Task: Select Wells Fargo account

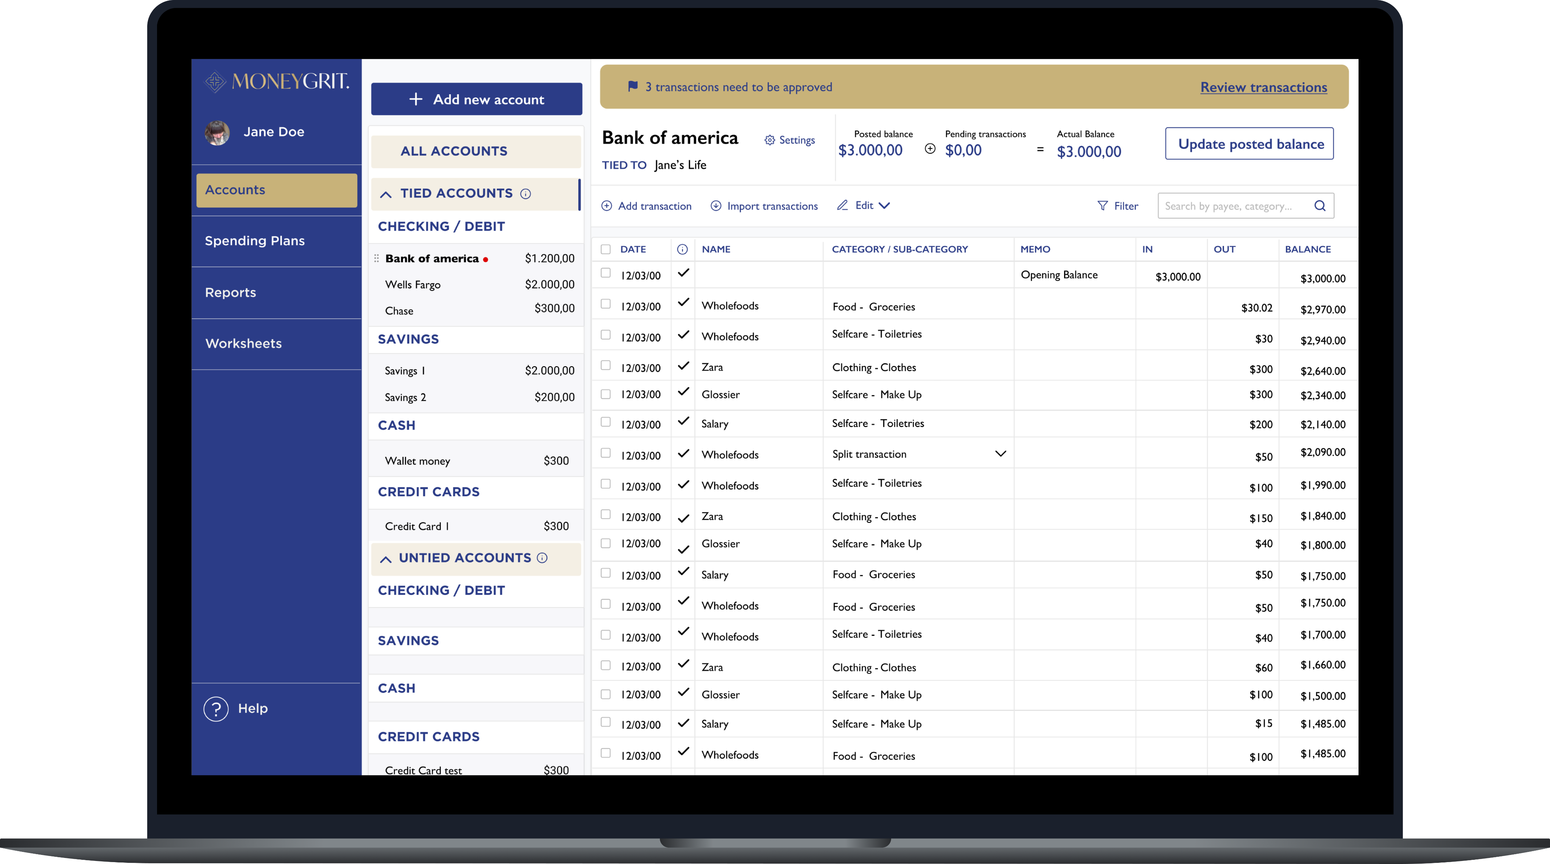Action: [476, 284]
